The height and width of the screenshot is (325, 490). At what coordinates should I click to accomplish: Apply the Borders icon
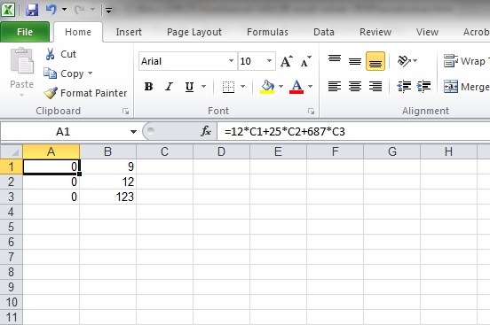pyautogui.click(x=228, y=87)
